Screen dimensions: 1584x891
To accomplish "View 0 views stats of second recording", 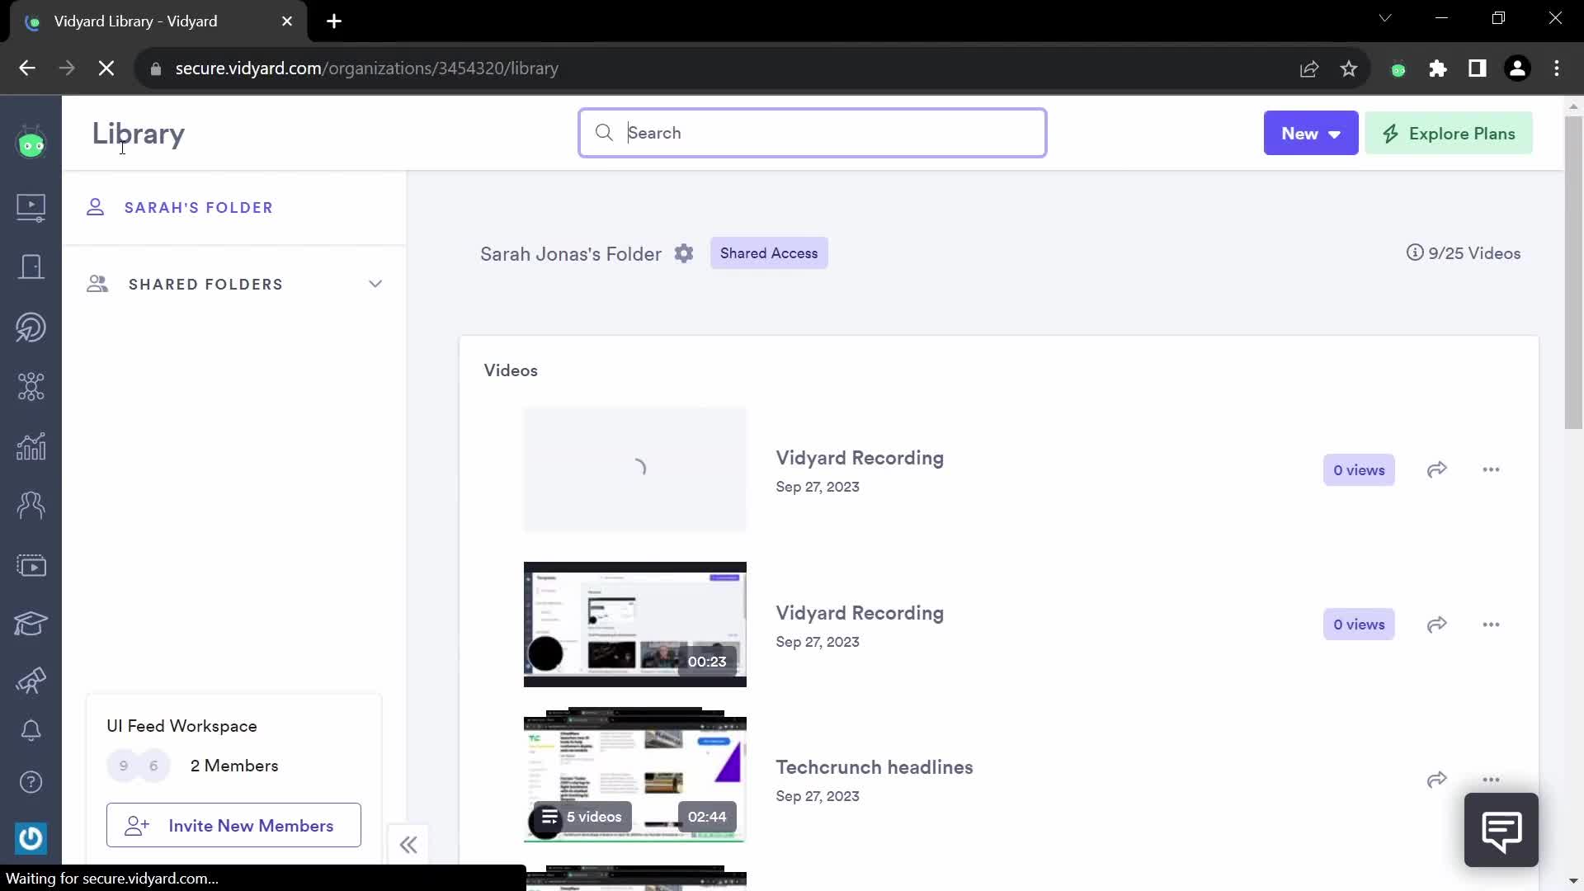I will pos(1359,625).
